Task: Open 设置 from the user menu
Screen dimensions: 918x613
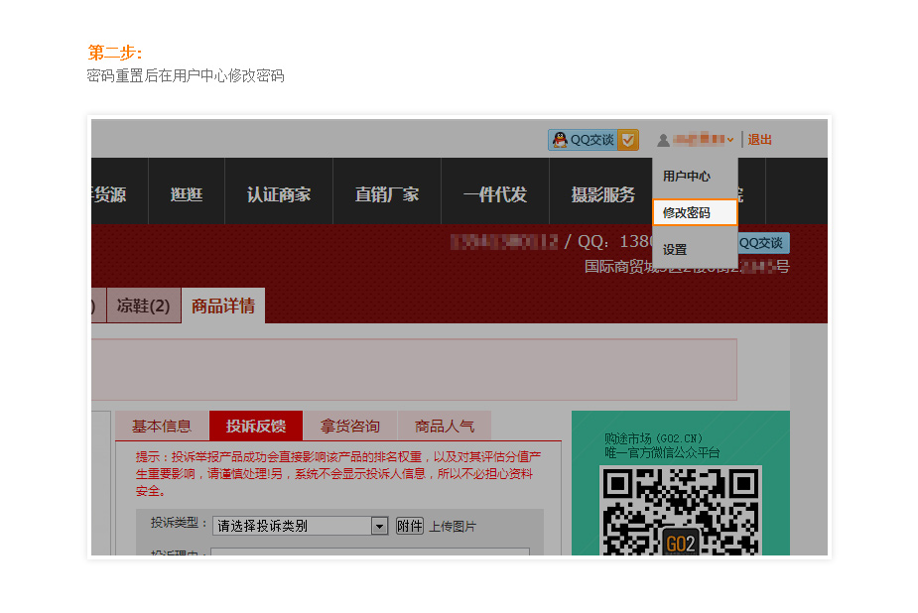Action: (675, 250)
